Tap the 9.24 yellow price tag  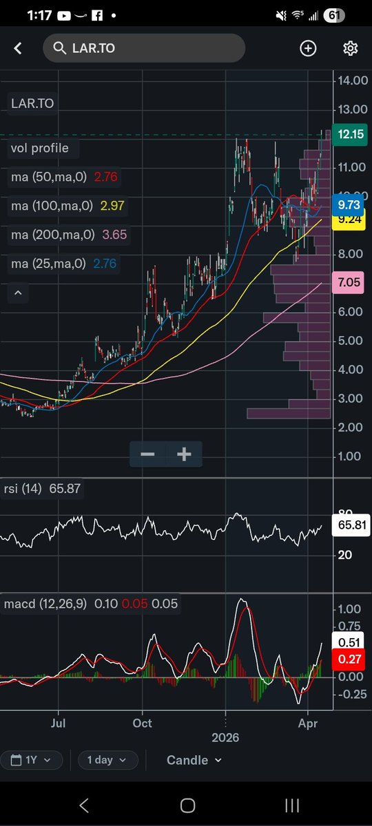click(350, 221)
